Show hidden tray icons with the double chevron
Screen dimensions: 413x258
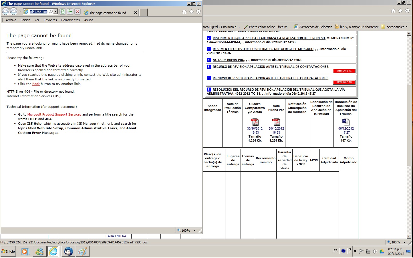(x=355, y=251)
